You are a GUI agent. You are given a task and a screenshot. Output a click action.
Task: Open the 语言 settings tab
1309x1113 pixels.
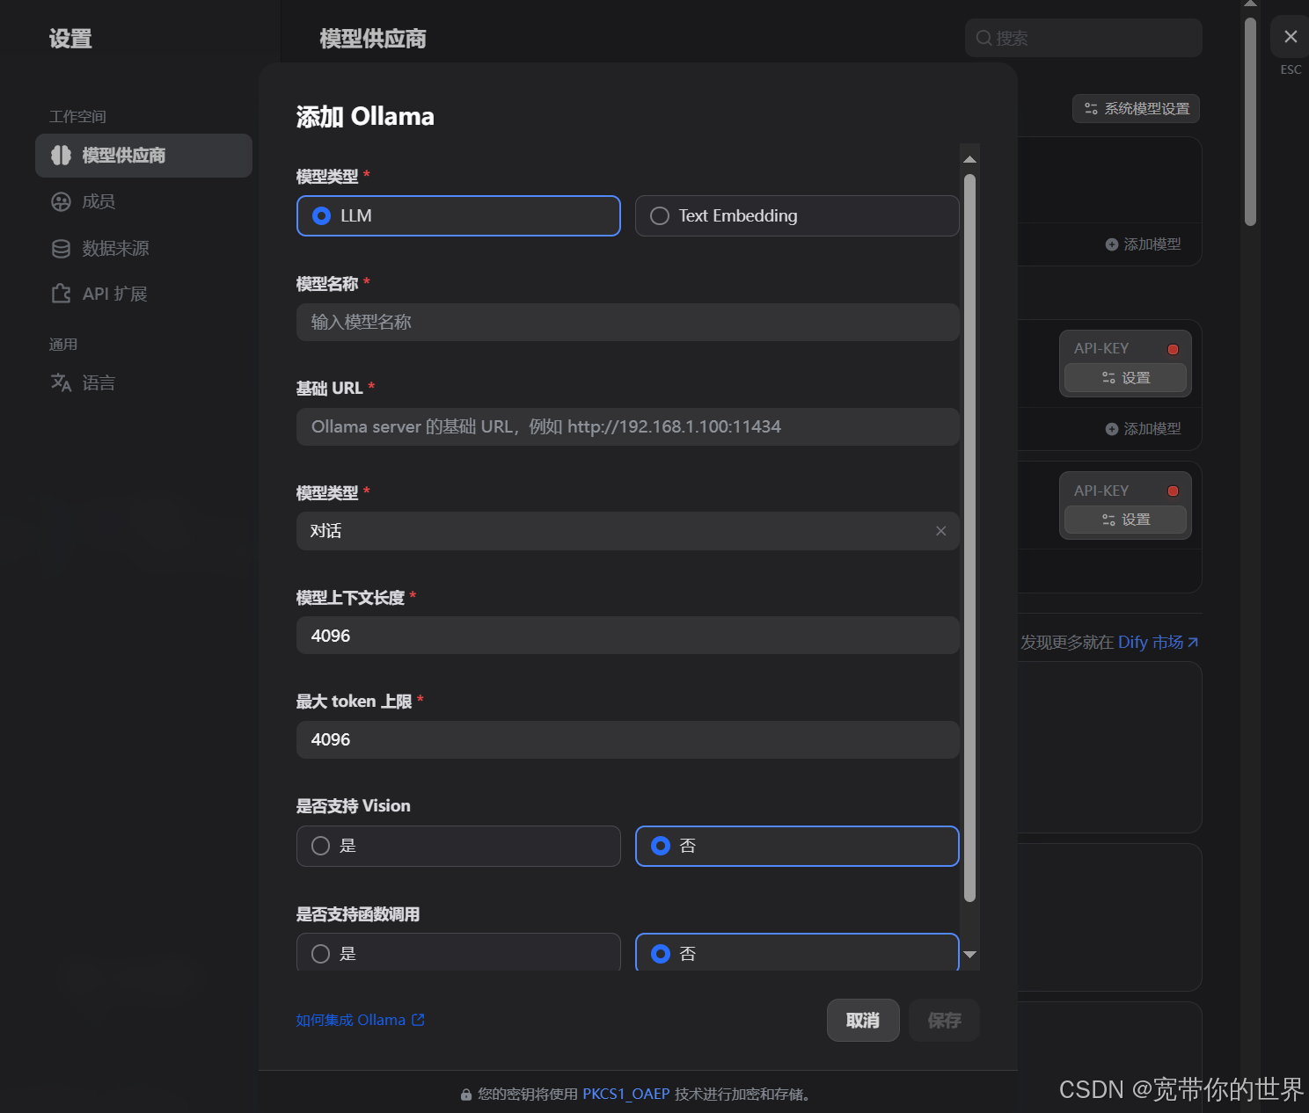[x=143, y=382]
